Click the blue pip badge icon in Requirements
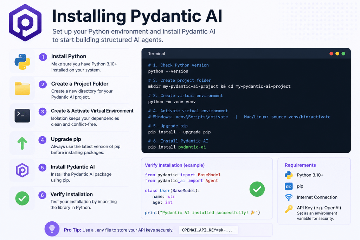 [289, 186]
